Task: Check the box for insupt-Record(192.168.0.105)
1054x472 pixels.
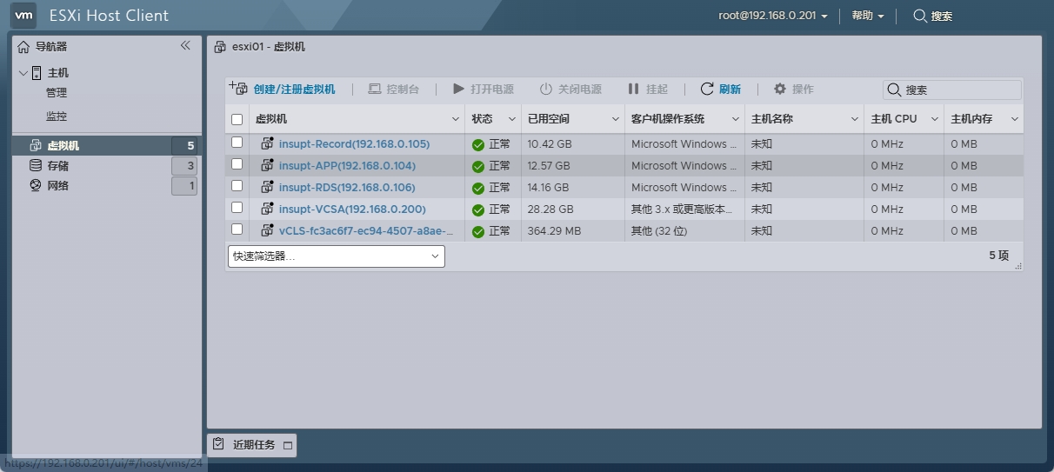Action: point(237,143)
